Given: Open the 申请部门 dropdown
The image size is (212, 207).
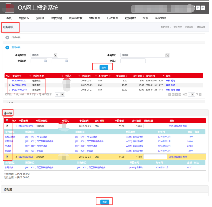Looking at the screenshot, I should pyautogui.click(x=167, y=55).
